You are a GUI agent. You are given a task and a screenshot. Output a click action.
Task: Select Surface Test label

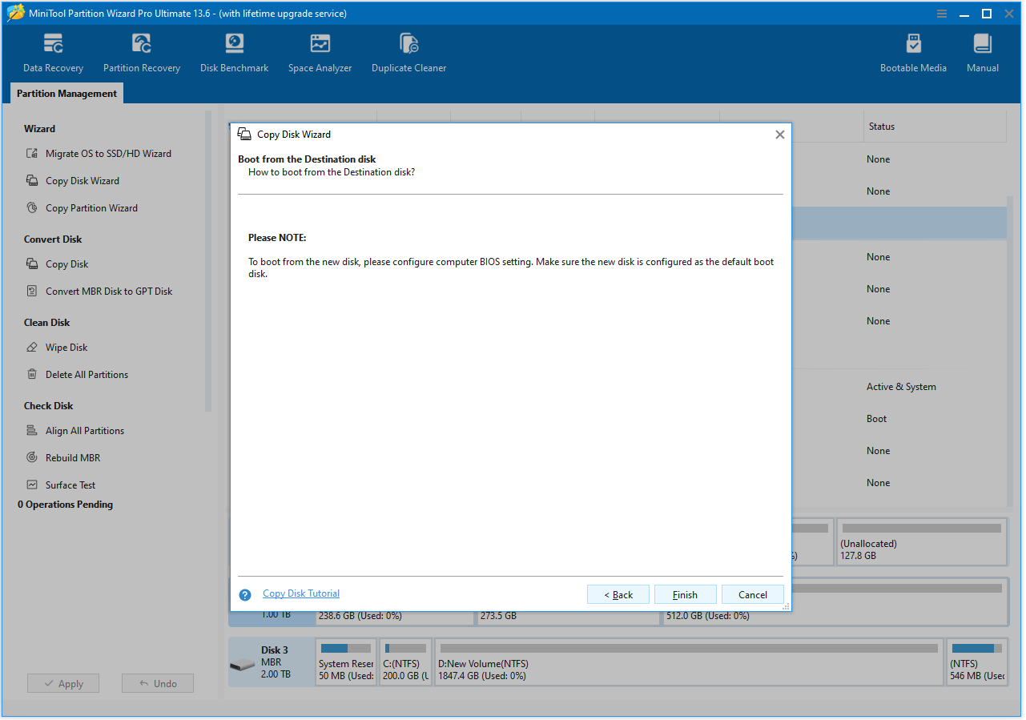click(x=70, y=485)
